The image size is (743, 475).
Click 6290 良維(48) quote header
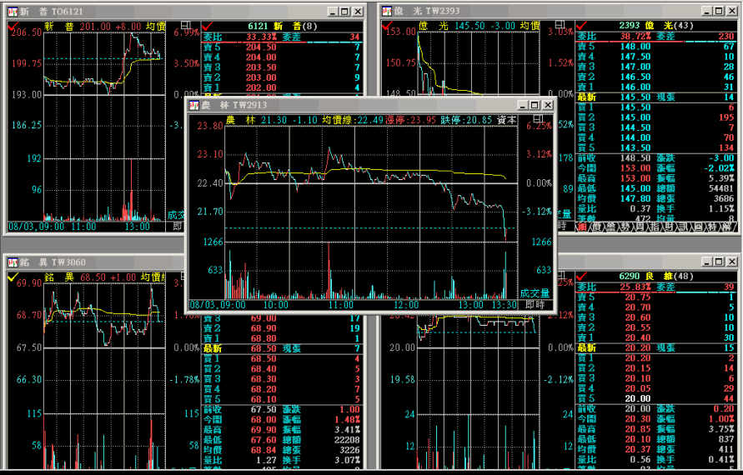[x=655, y=276]
